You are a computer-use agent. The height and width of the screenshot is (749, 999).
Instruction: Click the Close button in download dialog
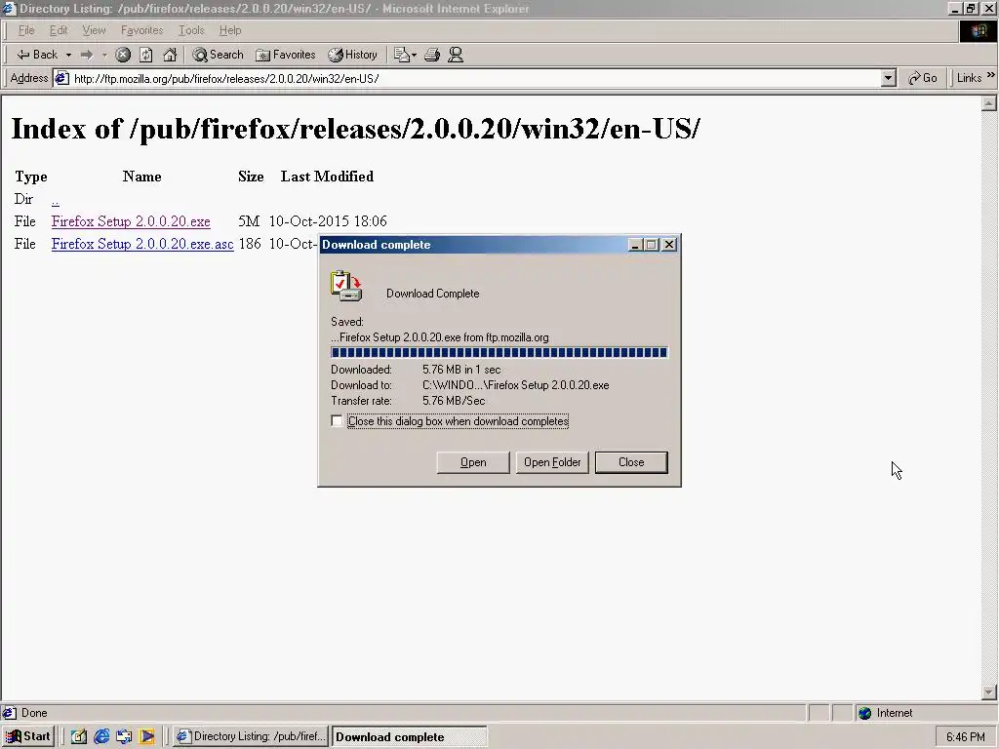tap(631, 462)
